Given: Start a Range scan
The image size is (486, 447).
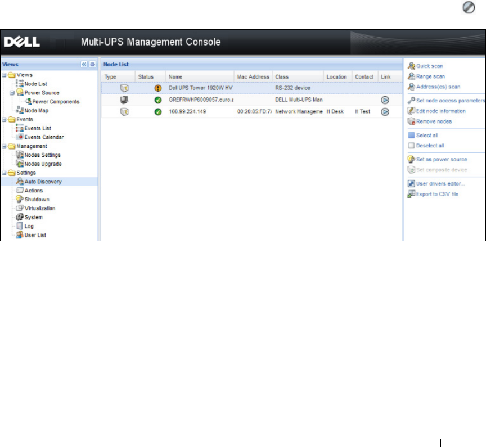Looking at the screenshot, I should (x=430, y=76).
